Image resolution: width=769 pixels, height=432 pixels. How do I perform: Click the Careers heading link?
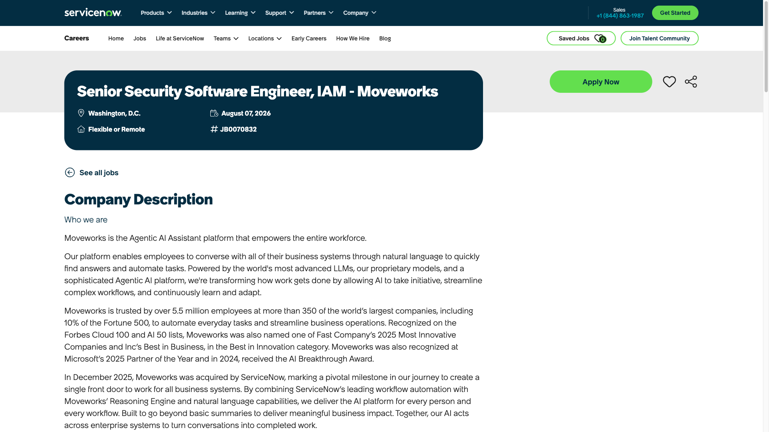point(76,38)
